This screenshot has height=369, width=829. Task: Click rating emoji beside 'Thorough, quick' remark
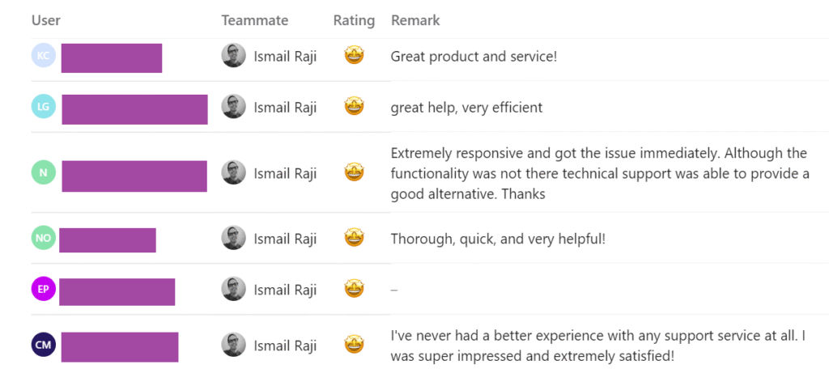pos(354,238)
